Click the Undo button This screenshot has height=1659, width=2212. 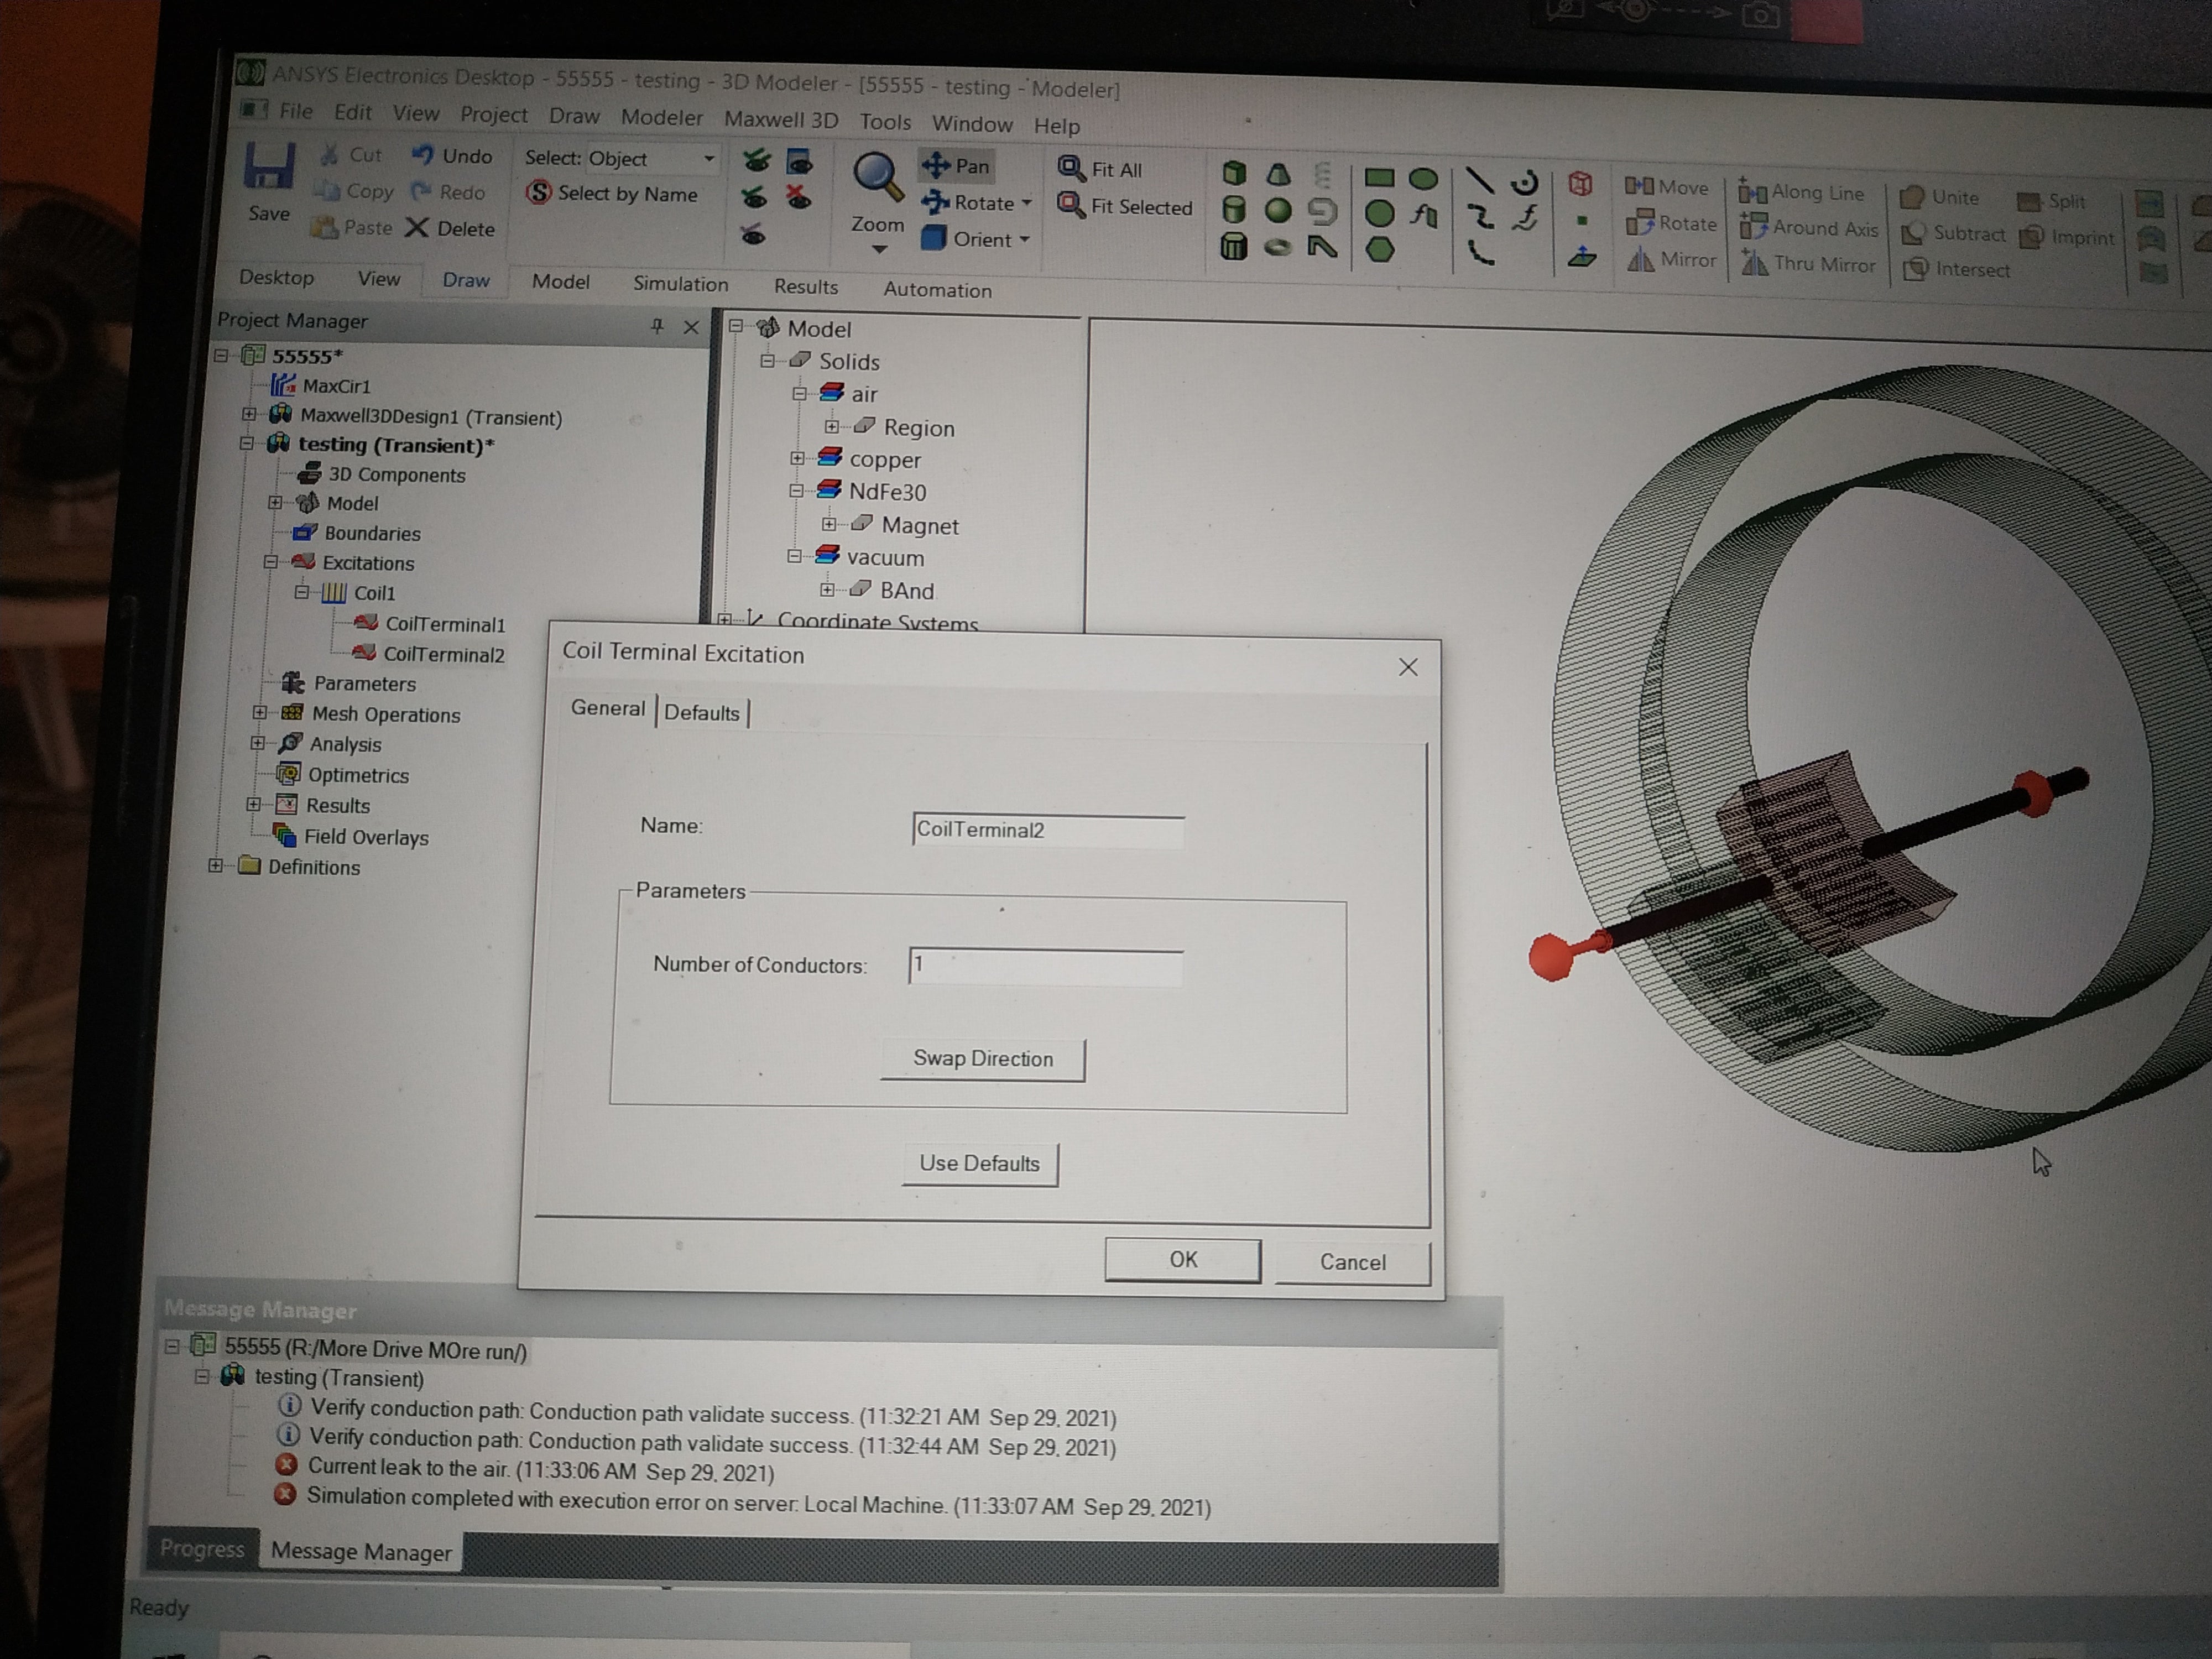point(451,156)
